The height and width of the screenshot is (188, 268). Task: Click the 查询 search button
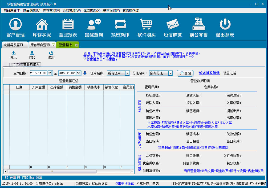tap(185, 73)
